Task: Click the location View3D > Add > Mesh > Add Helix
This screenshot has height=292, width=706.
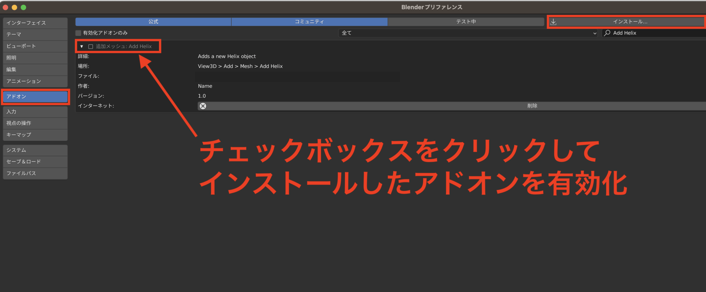Action: tap(240, 66)
